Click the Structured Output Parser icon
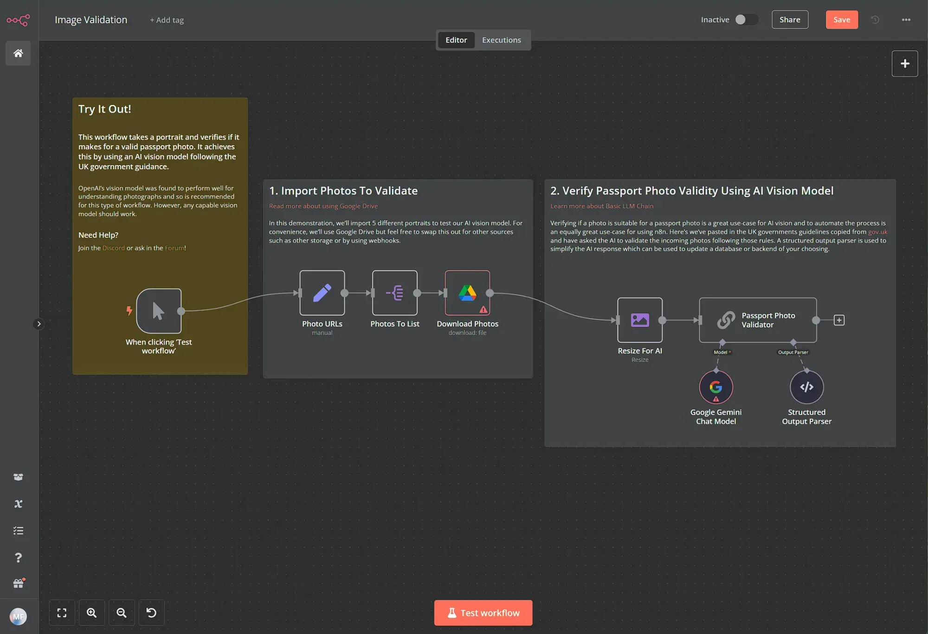 click(x=806, y=386)
